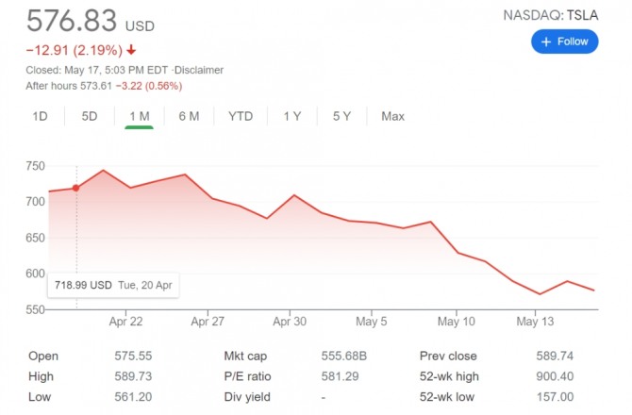Click the plus icon in Follow

[x=546, y=41]
